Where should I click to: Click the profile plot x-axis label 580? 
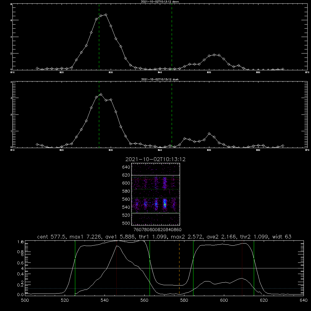tap(184, 300)
